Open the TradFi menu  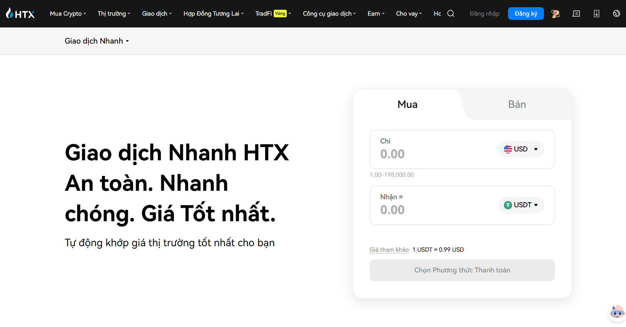coord(273,14)
